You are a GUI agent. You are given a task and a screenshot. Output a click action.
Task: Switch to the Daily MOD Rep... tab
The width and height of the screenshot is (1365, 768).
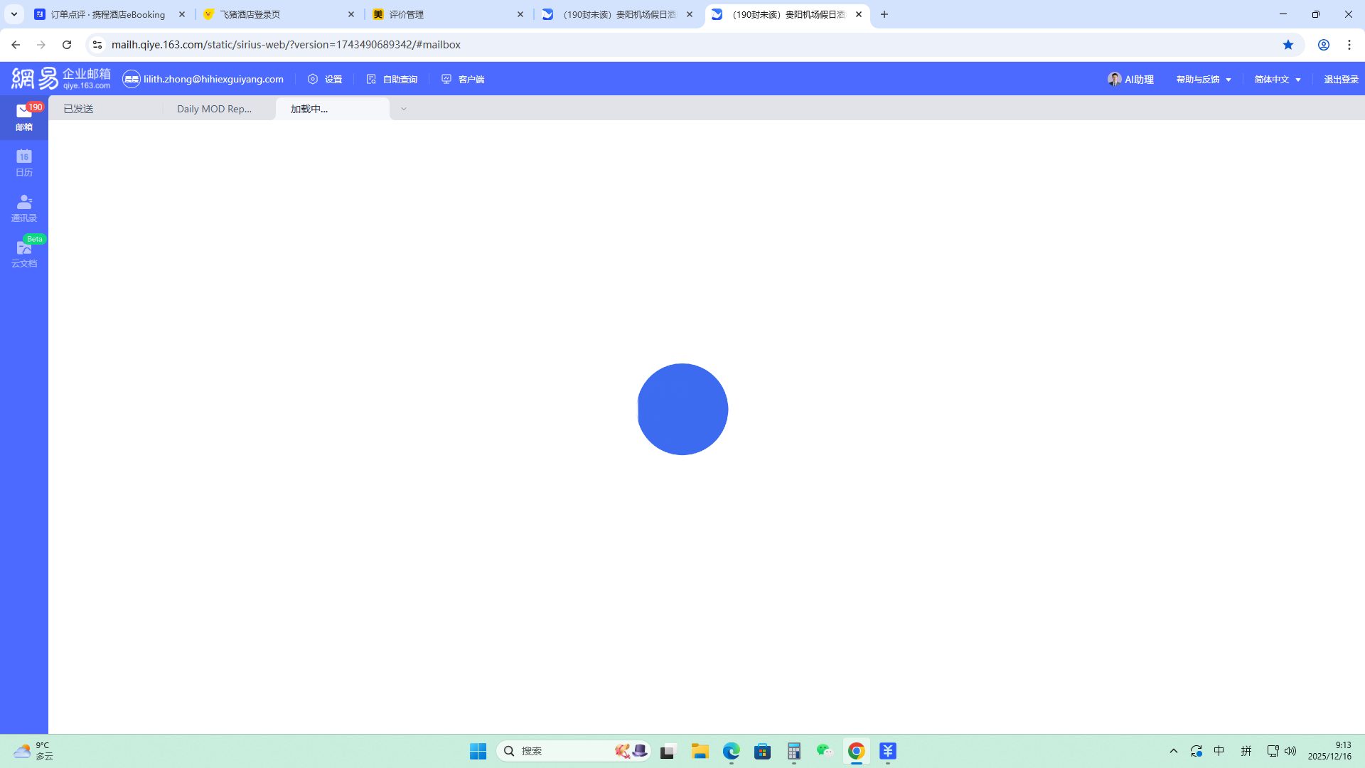(214, 109)
